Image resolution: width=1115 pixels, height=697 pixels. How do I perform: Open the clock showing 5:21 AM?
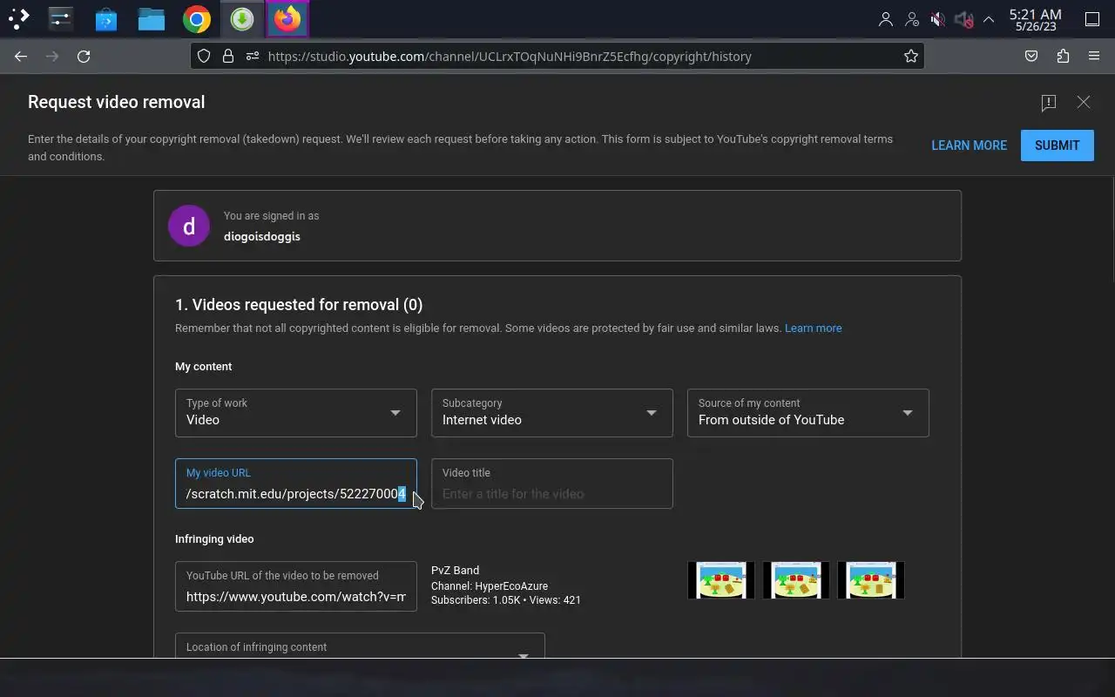click(1035, 19)
